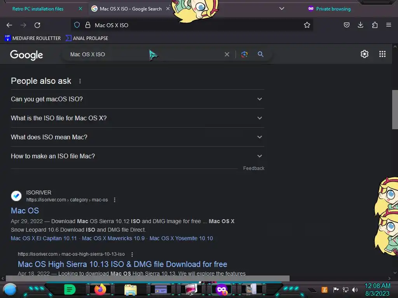The width and height of the screenshot is (398, 298).
Task: Click the ISORIVER site favicon
Action: click(x=16, y=196)
